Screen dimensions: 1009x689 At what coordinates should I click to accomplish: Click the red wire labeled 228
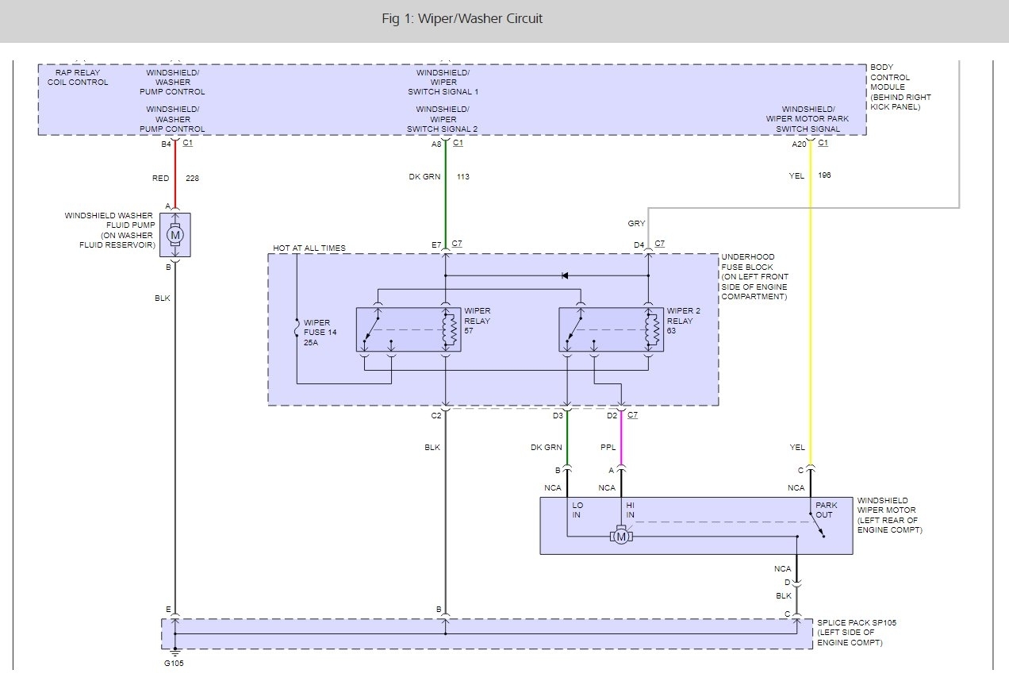tap(175, 179)
